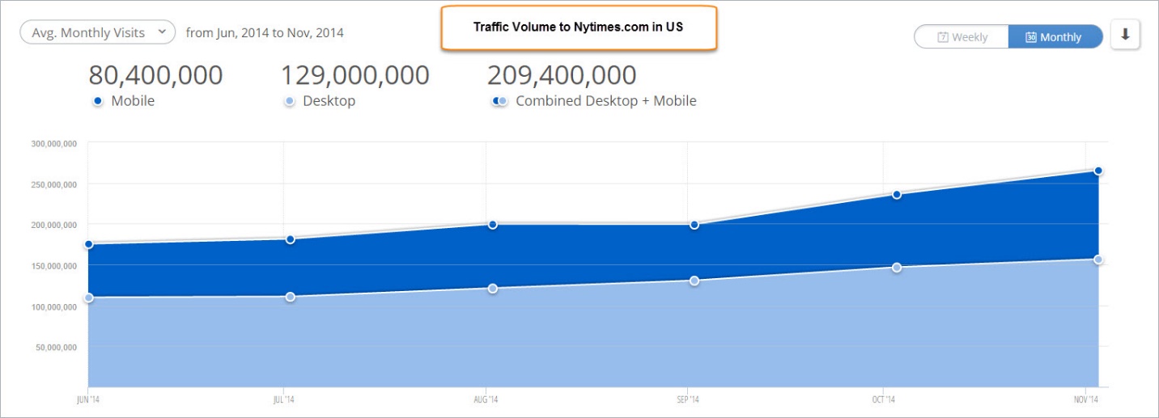
Task: Select the Monthly view toggle
Action: [1055, 37]
